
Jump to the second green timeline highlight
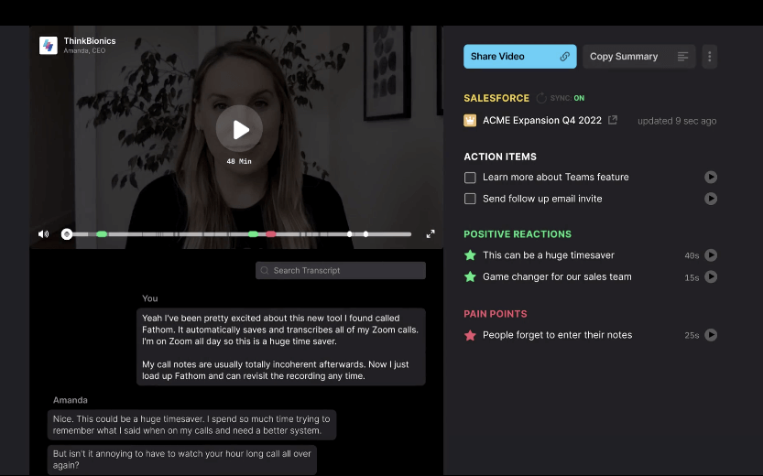click(253, 234)
